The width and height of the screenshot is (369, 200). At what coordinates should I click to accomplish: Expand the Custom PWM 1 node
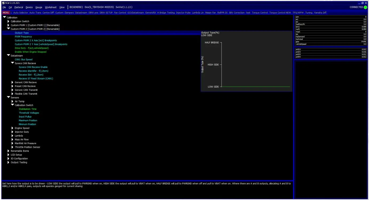[x=8, y=25]
